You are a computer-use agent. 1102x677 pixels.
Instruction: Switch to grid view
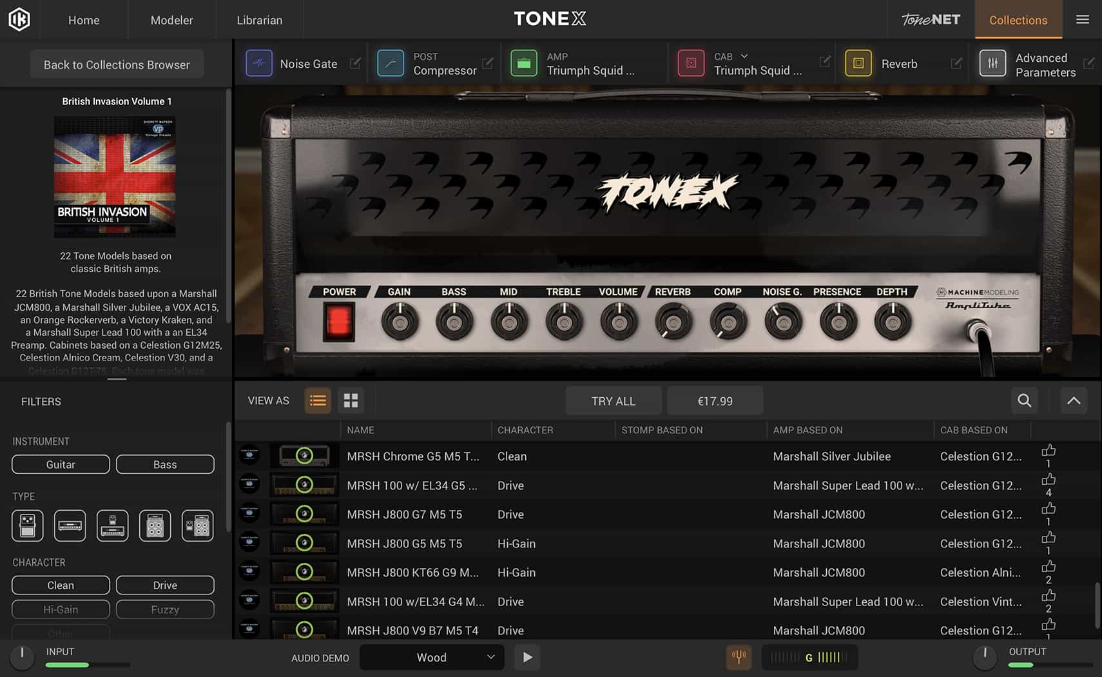[351, 400]
